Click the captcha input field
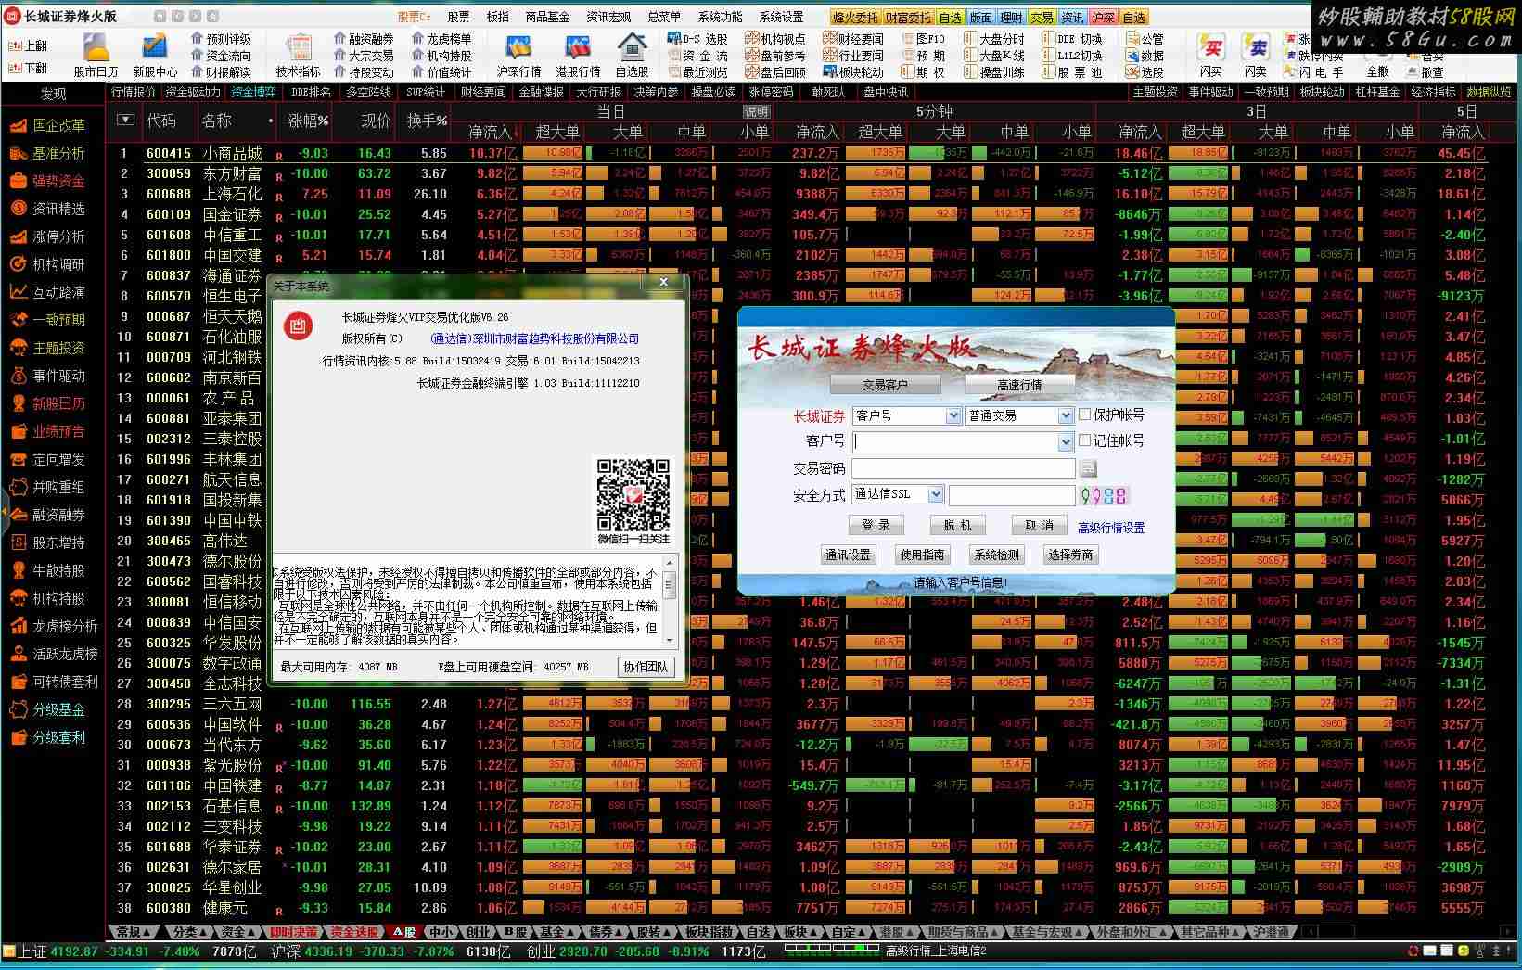This screenshot has height=970, width=1522. 1011,495
